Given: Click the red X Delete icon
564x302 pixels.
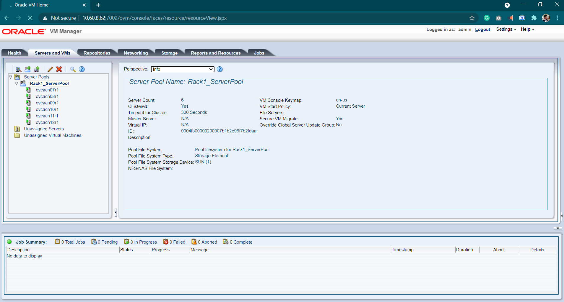Looking at the screenshot, I should (59, 69).
